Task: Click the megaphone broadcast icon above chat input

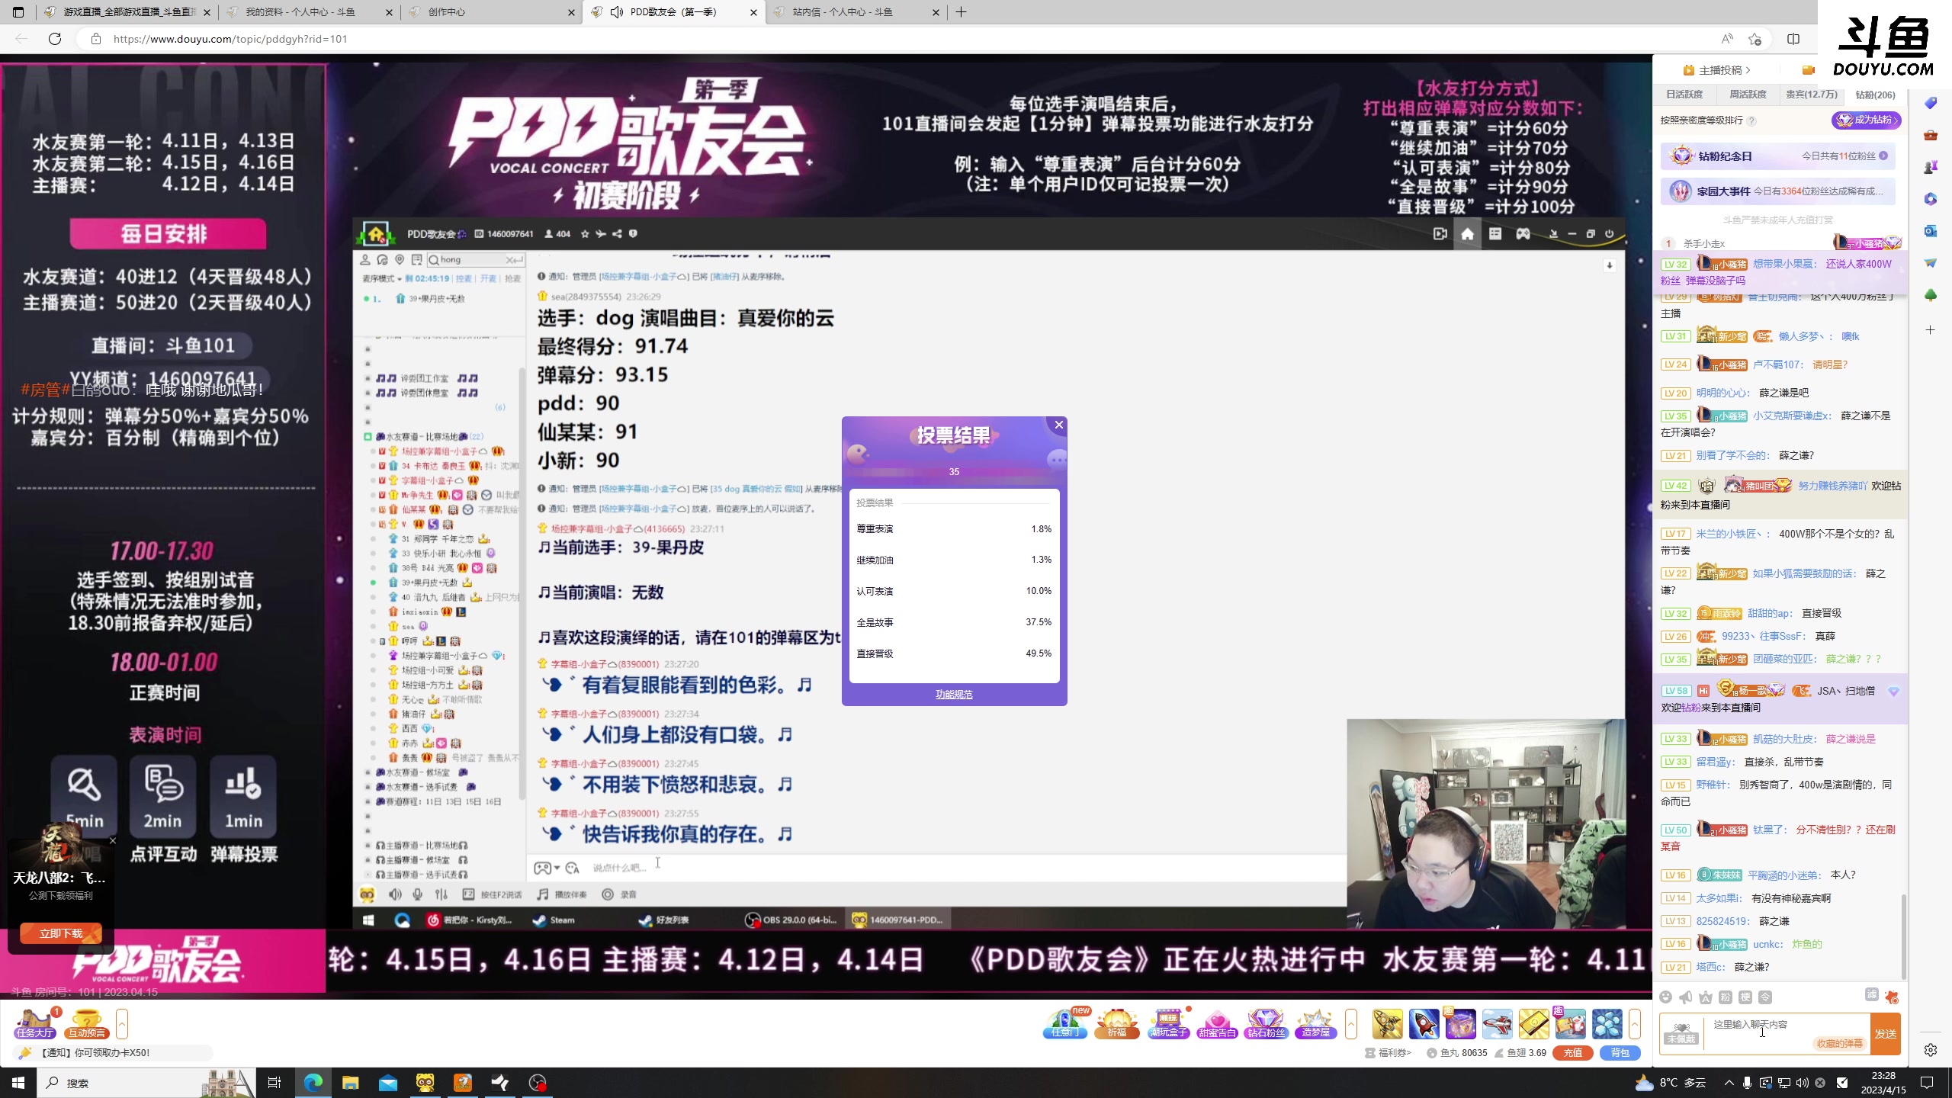Action: [1686, 997]
